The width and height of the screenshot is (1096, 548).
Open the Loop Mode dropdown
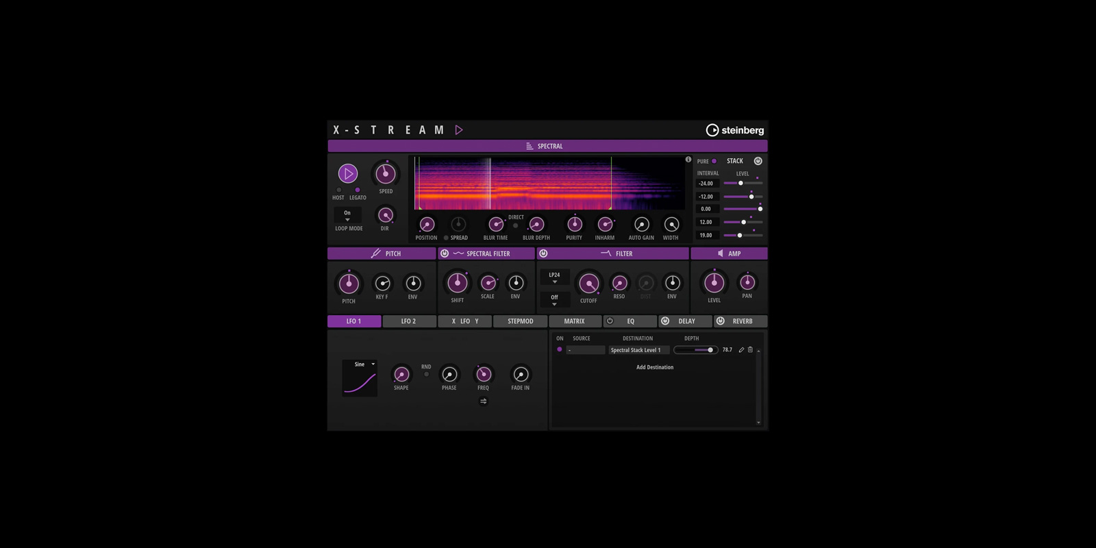coord(347,216)
